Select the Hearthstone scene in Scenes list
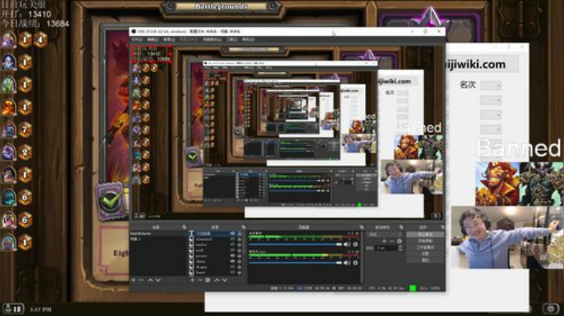 click(x=158, y=233)
